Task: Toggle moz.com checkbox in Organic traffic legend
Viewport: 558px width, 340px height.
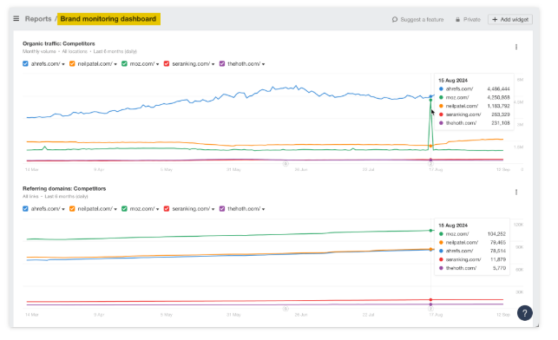Action: 124,63
